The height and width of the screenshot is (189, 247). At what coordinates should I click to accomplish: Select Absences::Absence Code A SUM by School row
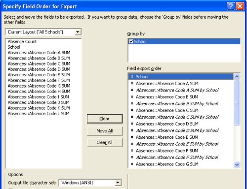coord(177,90)
